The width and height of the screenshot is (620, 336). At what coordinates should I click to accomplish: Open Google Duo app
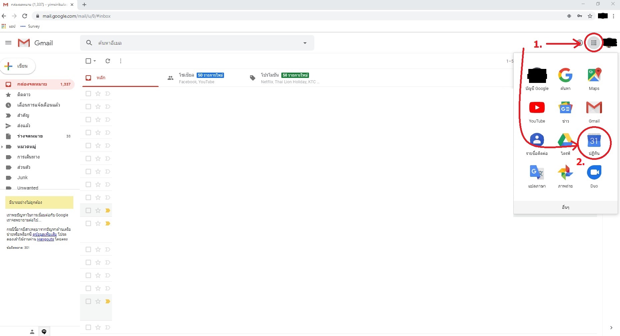(x=594, y=176)
